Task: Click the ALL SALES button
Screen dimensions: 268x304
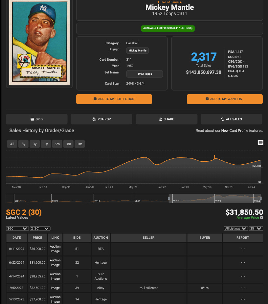Action: 232,119
